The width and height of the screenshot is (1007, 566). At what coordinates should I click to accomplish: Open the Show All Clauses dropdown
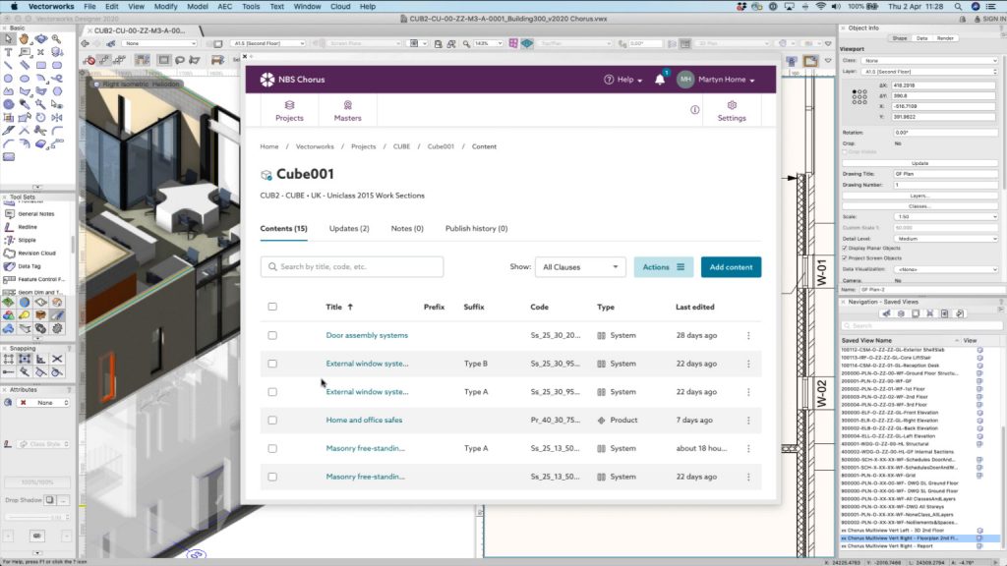pyautogui.click(x=580, y=267)
